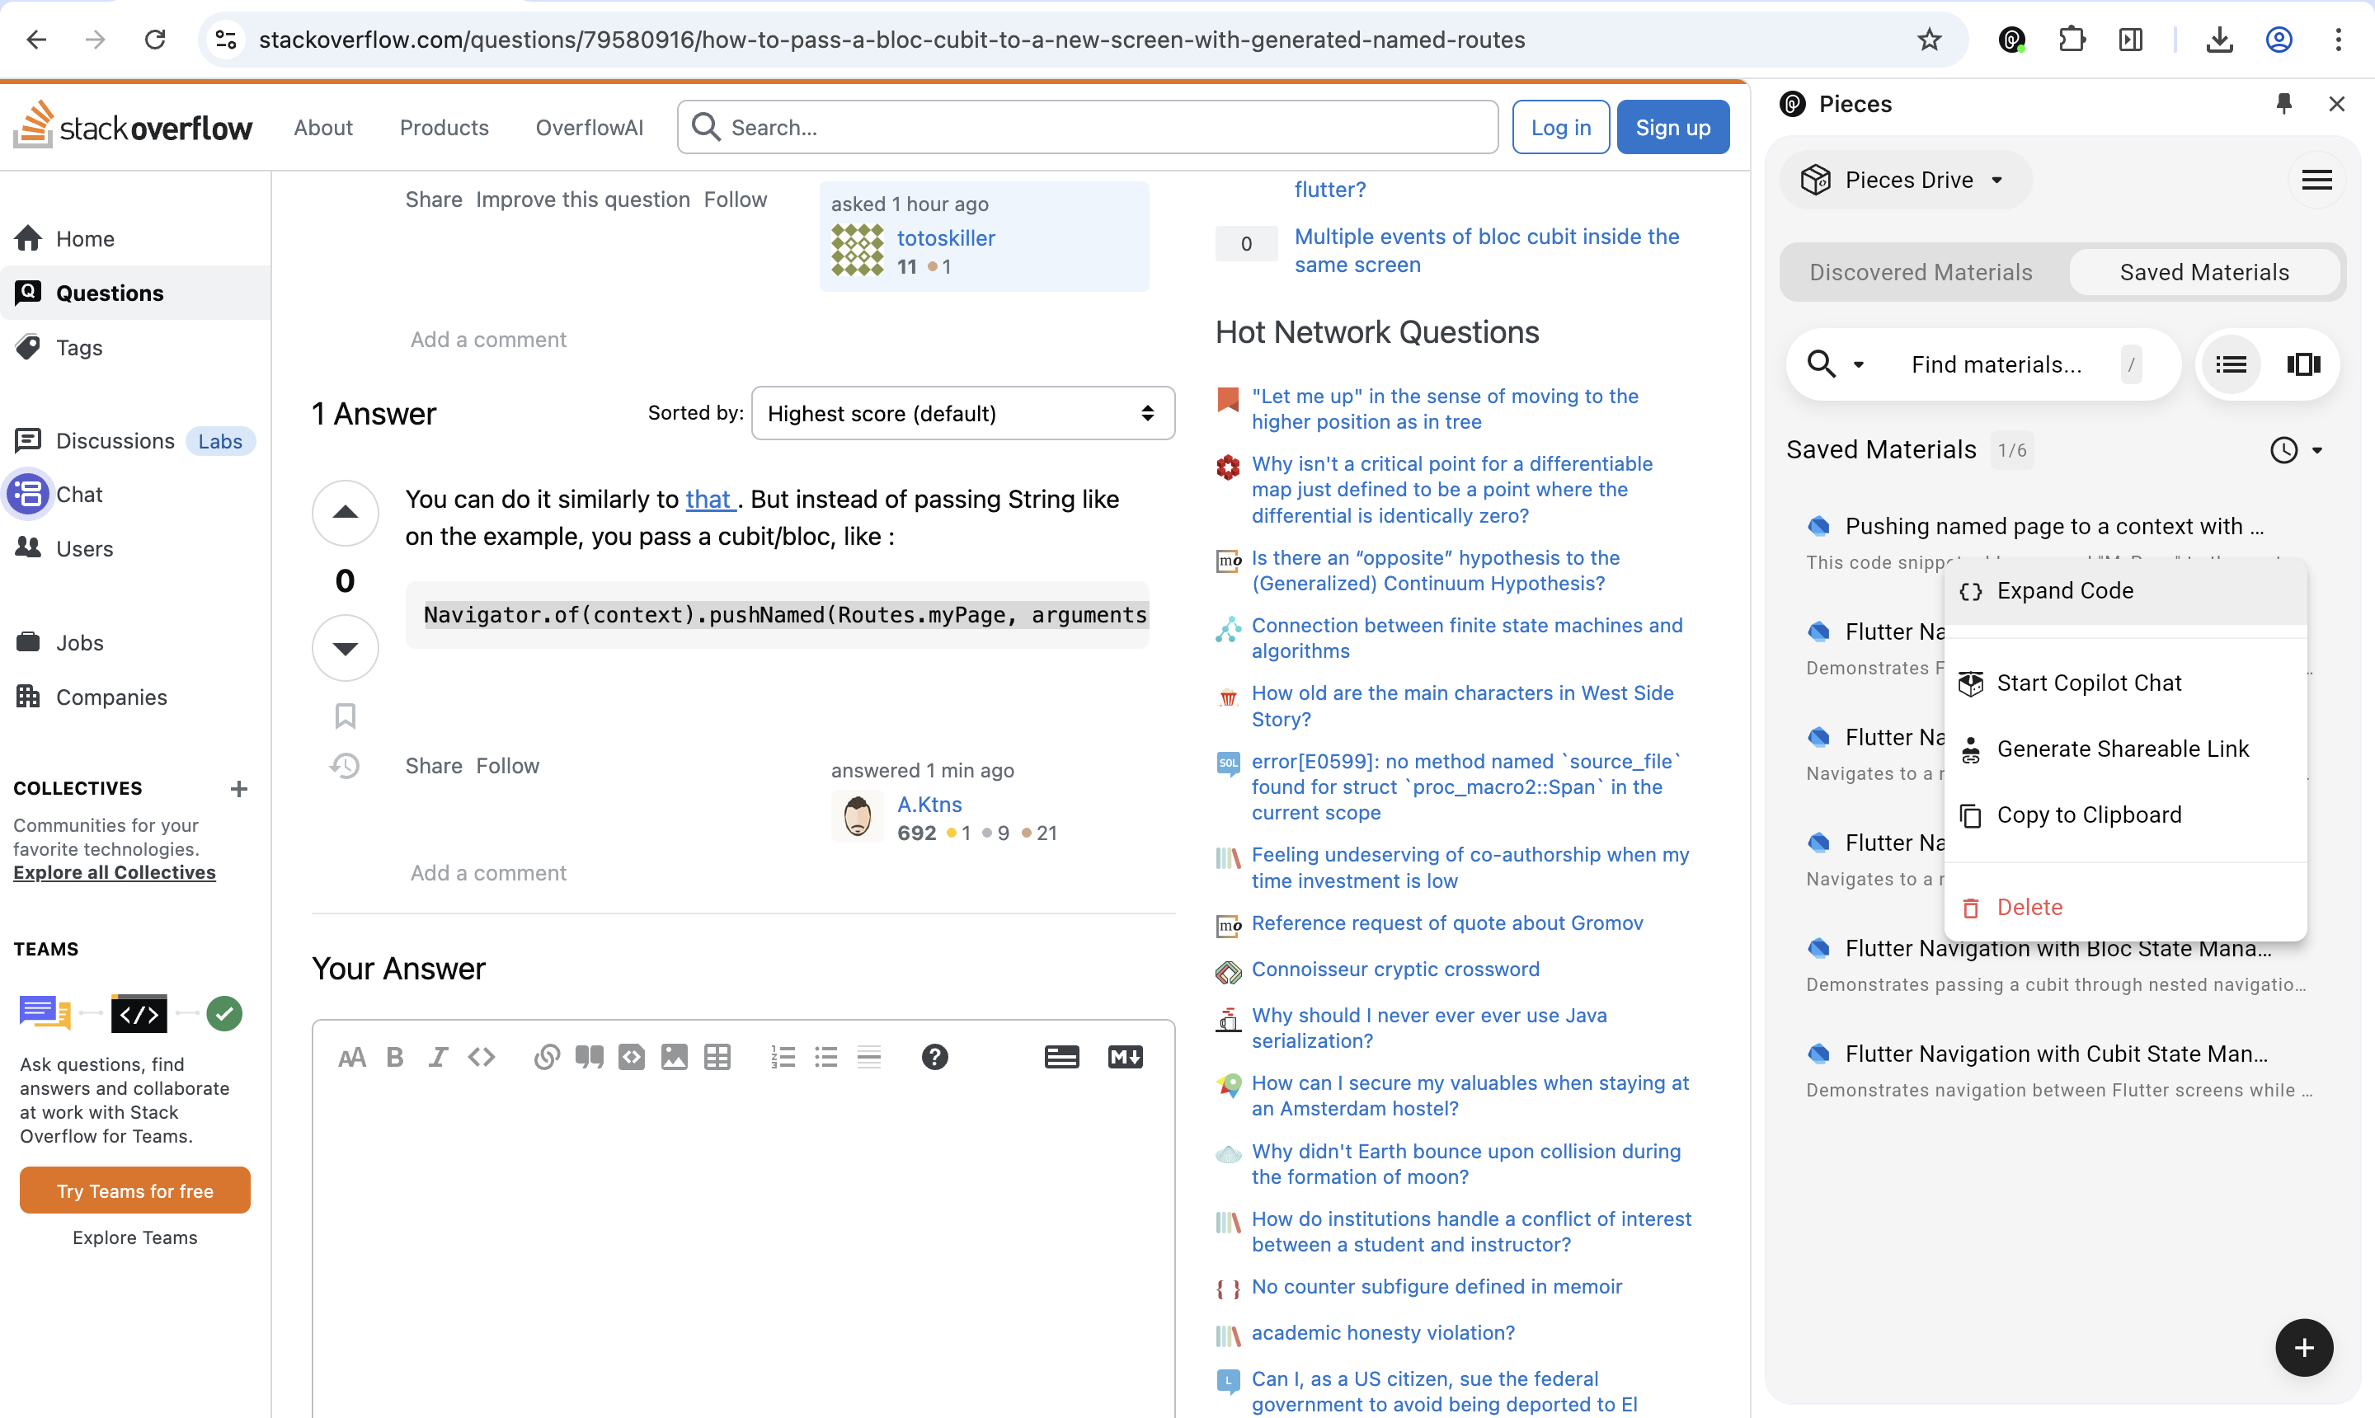Open Companies in the left sidebar

click(111, 697)
